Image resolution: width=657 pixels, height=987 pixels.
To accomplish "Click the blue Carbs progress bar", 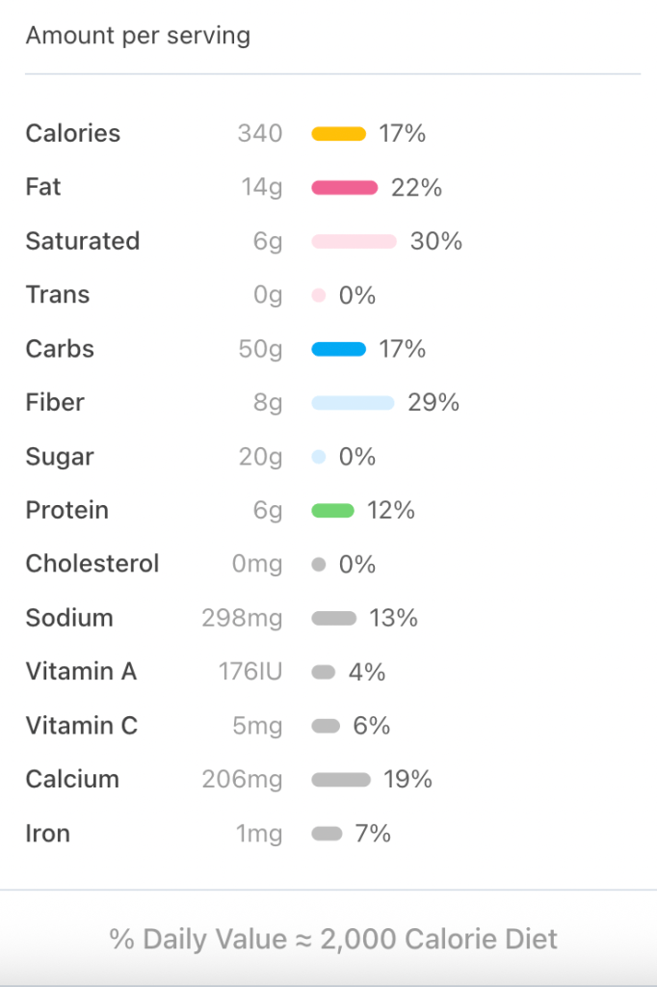I will point(338,350).
